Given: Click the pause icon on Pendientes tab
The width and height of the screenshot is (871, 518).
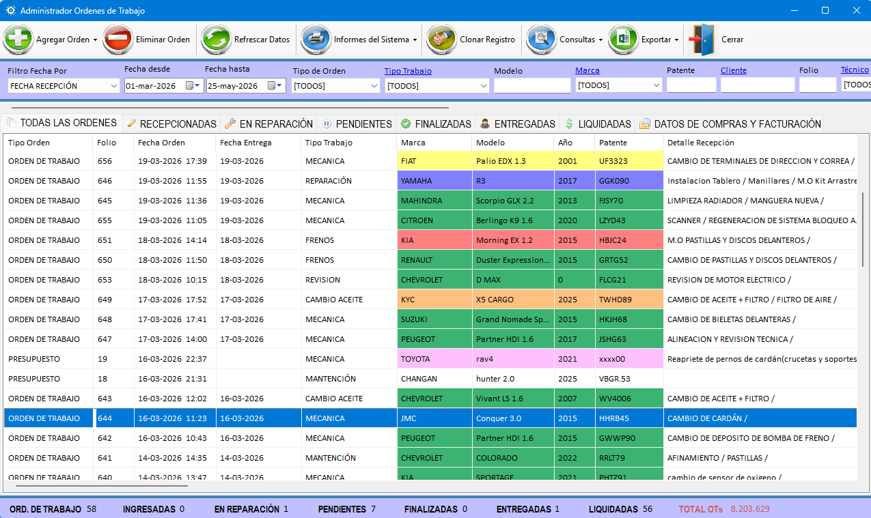Looking at the screenshot, I should [x=327, y=124].
